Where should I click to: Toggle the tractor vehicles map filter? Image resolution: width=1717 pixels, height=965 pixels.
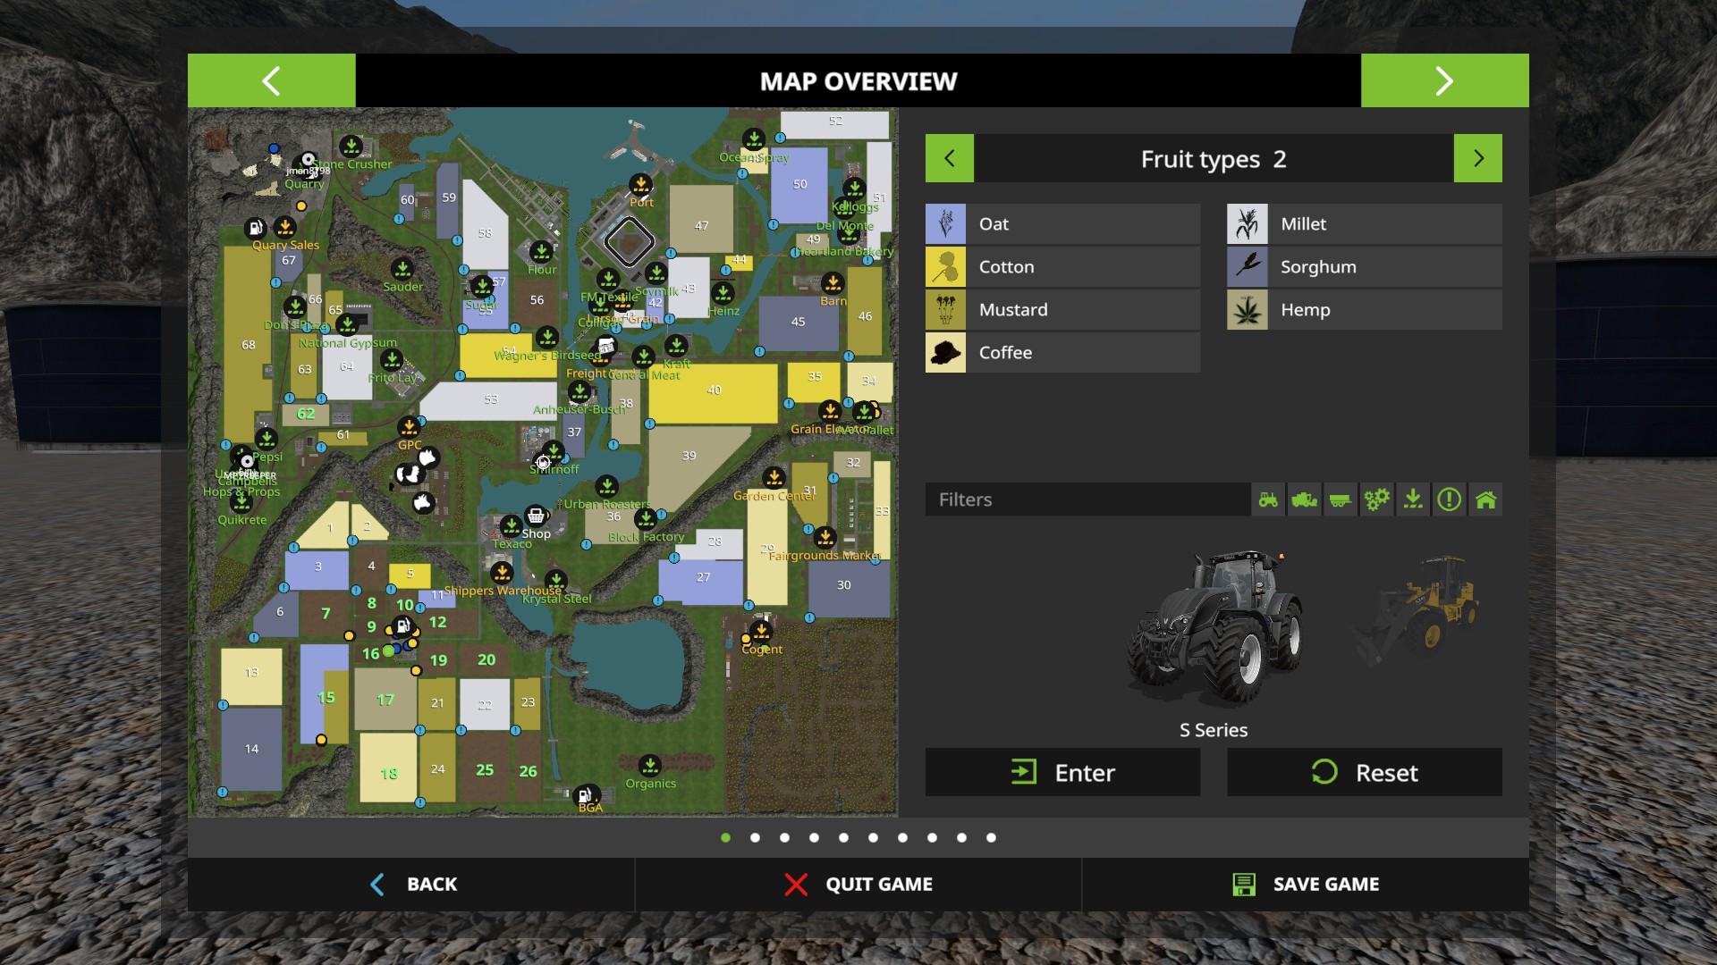click(x=1268, y=499)
